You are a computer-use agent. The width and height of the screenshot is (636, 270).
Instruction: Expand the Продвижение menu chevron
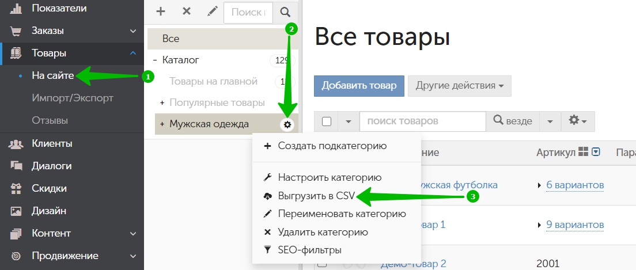pos(133,256)
